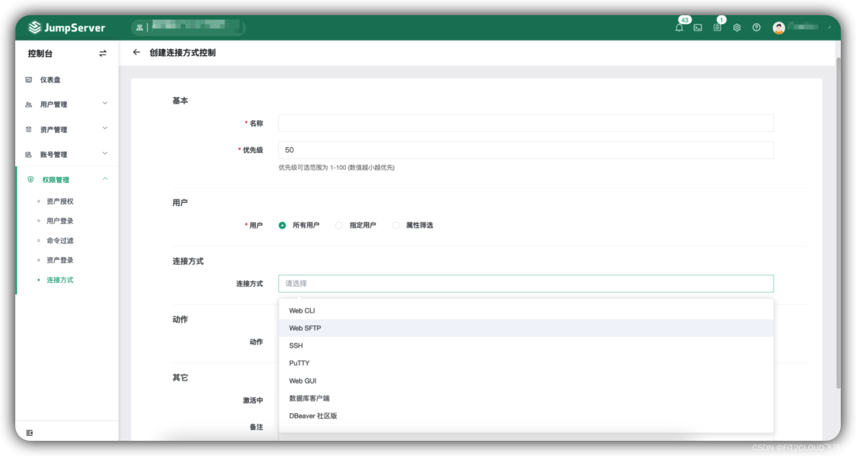The image size is (856, 456).
Task: Choose DBeaver 社区版 option
Action: point(313,416)
